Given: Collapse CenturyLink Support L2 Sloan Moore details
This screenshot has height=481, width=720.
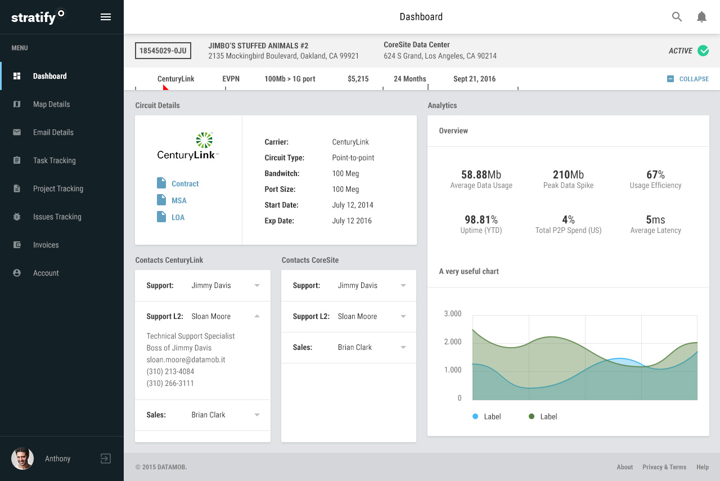Looking at the screenshot, I should (x=257, y=317).
